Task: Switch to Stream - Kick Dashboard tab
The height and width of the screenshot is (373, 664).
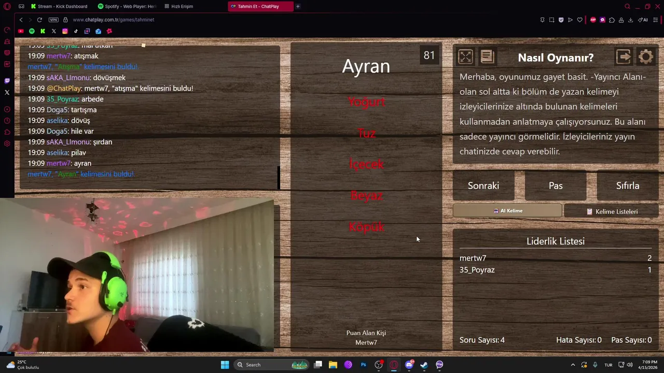Action: [61, 6]
